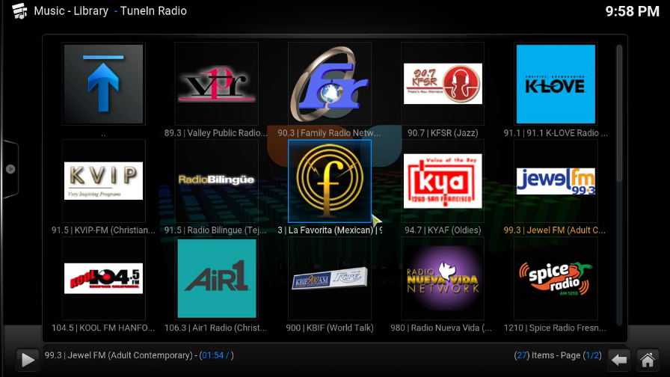Click the 'TuneIn Radio' header text
Screen dimensions: 670x377
153,11
